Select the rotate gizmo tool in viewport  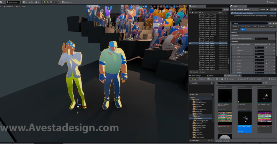[149, 6]
